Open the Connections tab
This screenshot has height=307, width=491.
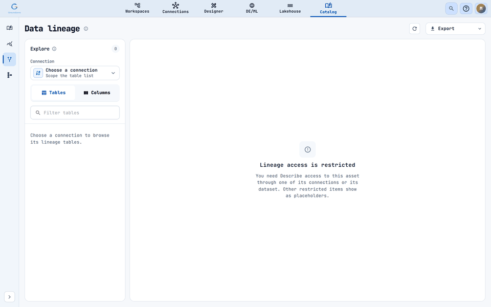coord(175,8)
